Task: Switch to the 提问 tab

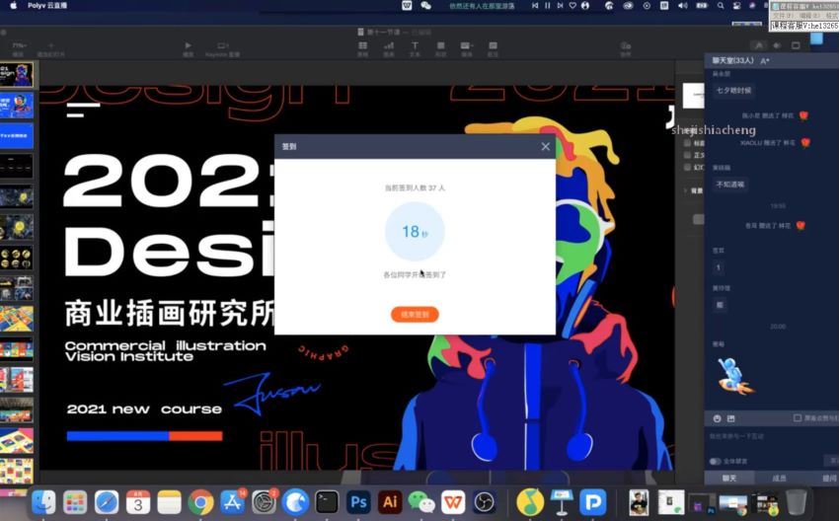Action: (x=829, y=478)
